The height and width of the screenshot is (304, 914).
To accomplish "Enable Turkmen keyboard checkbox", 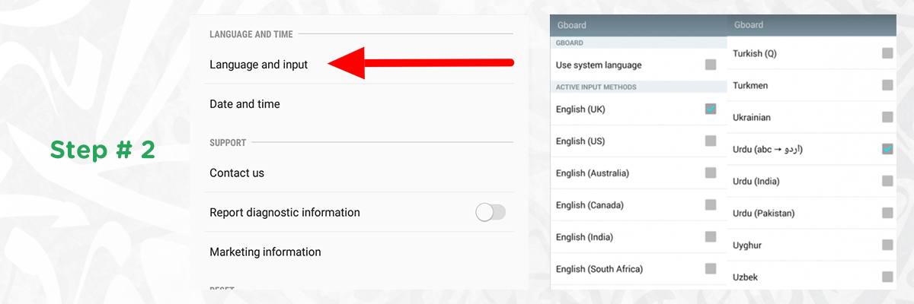I will [x=887, y=85].
